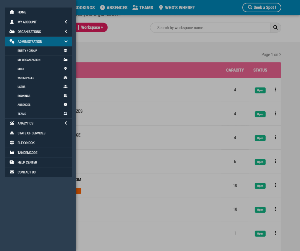Click the Contact Us envelope icon

point(12,172)
